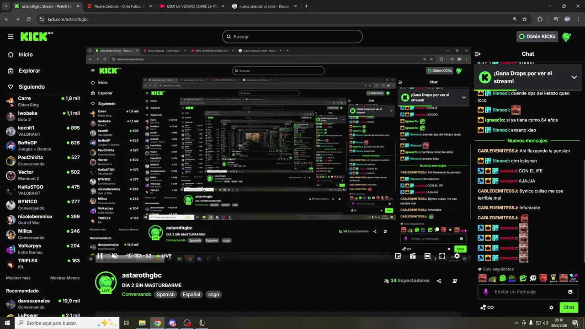Open Chrome extensions puzzle icon
Screen dimensions: 585x329
(540, 19)
